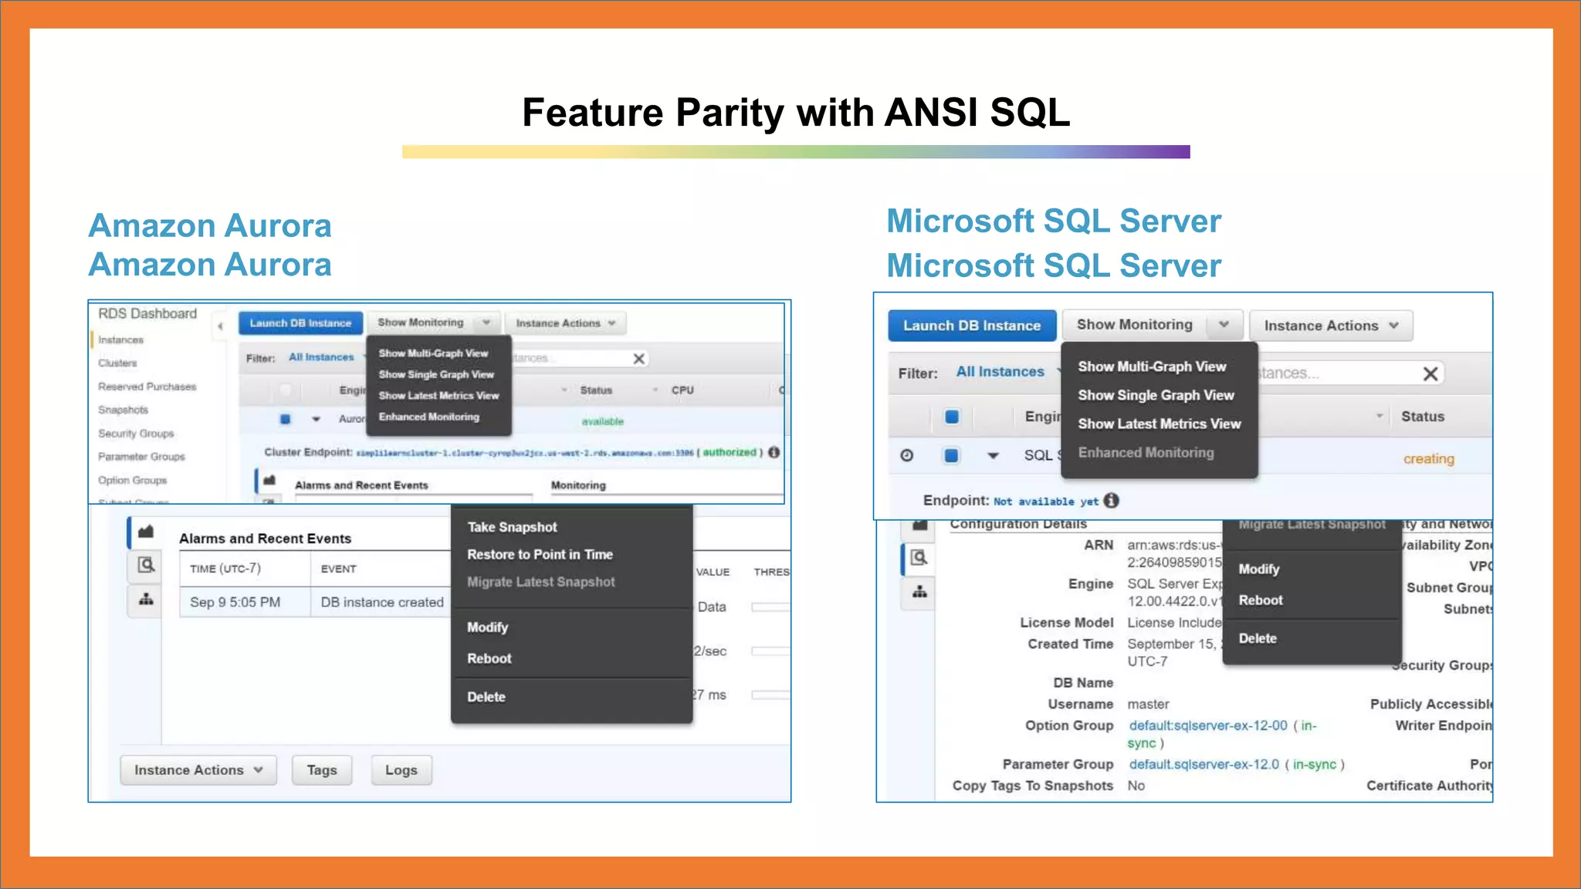Click the info icon beside 'Not available yet' endpoint
Viewport: 1581px width, 889px height.
click(1111, 501)
